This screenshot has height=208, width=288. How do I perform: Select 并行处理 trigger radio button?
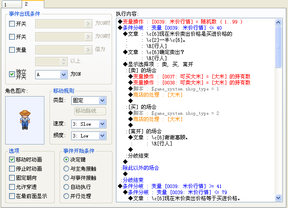66,196
